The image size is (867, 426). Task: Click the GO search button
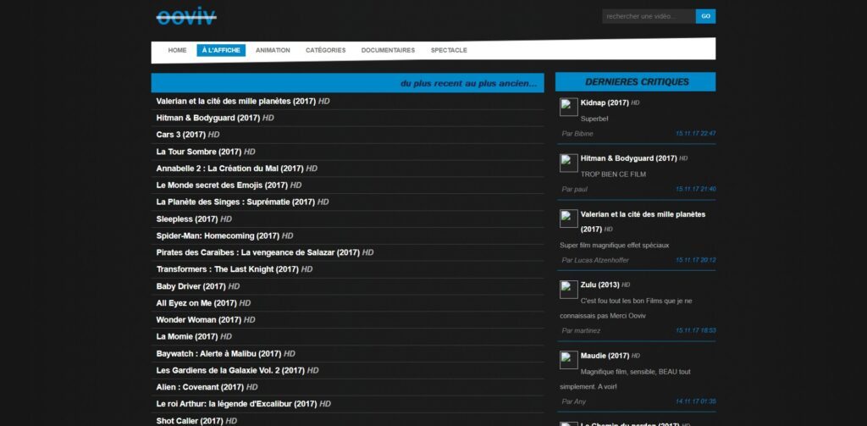(705, 16)
